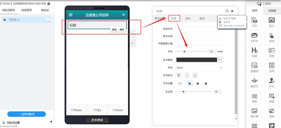The width and height of the screenshot is (281, 128).
Task: Click the 左边距 left margin slider handle
Action: 183,92
